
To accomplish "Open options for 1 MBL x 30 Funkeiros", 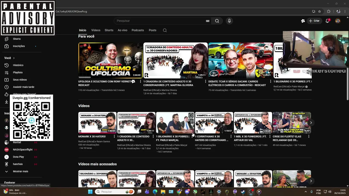I will click(x=270, y=136).
